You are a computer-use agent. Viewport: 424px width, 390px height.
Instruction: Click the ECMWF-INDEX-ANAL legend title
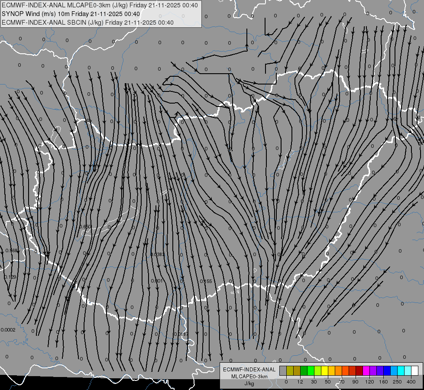tap(249, 370)
